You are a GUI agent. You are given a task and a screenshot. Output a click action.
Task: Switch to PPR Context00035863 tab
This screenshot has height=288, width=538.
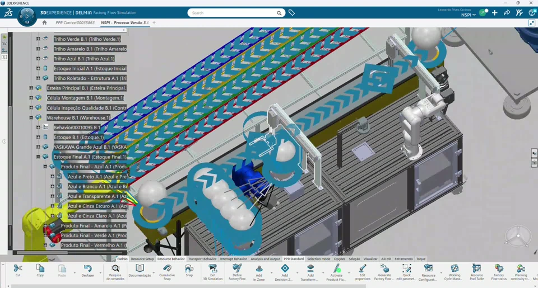[x=75, y=22]
